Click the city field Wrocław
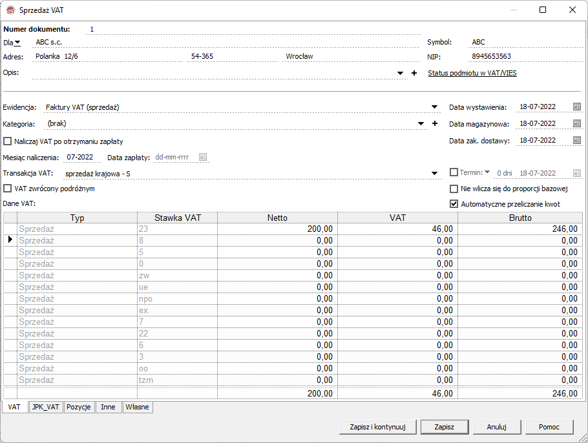Viewport: 588px width, 443px height. pyautogui.click(x=352, y=56)
